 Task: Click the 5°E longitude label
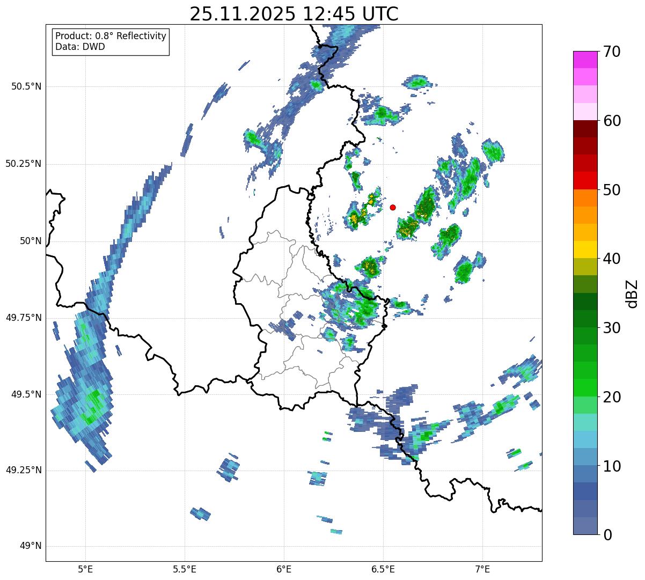85,569
